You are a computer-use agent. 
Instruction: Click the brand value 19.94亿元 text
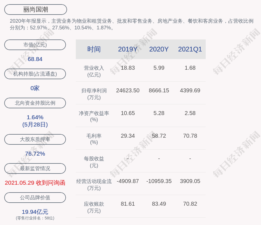click(35, 212)
